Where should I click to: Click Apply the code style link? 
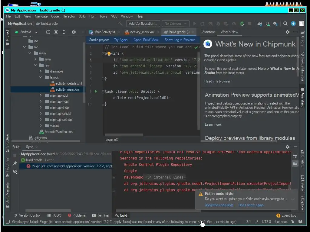[219, 205]
